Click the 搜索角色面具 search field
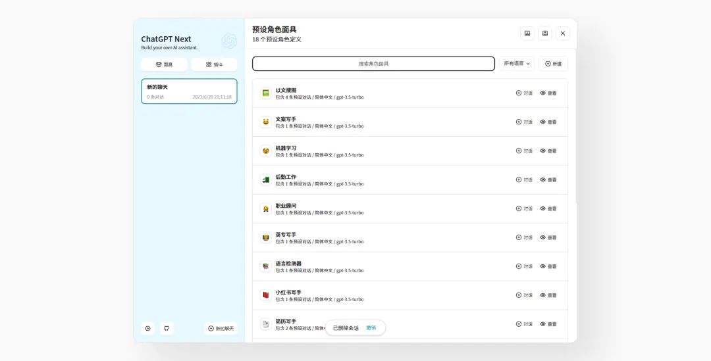The image size is (711, 361). (373, 64)
